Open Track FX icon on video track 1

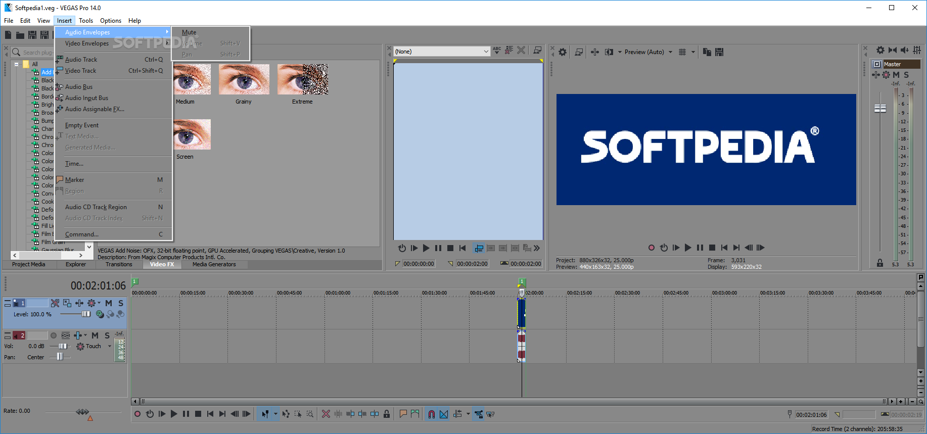point(79,303)
